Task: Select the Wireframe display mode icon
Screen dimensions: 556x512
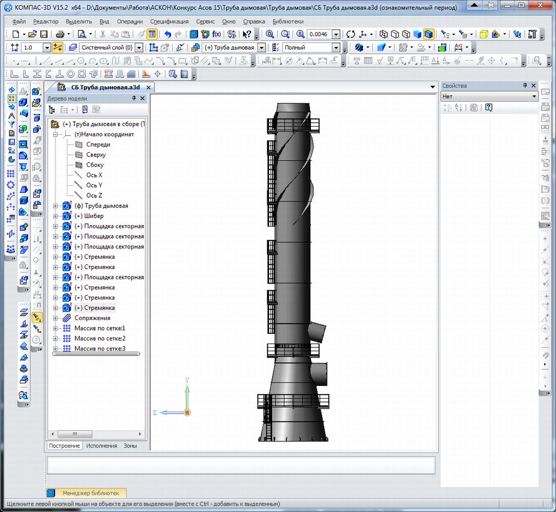Action: 384,34
